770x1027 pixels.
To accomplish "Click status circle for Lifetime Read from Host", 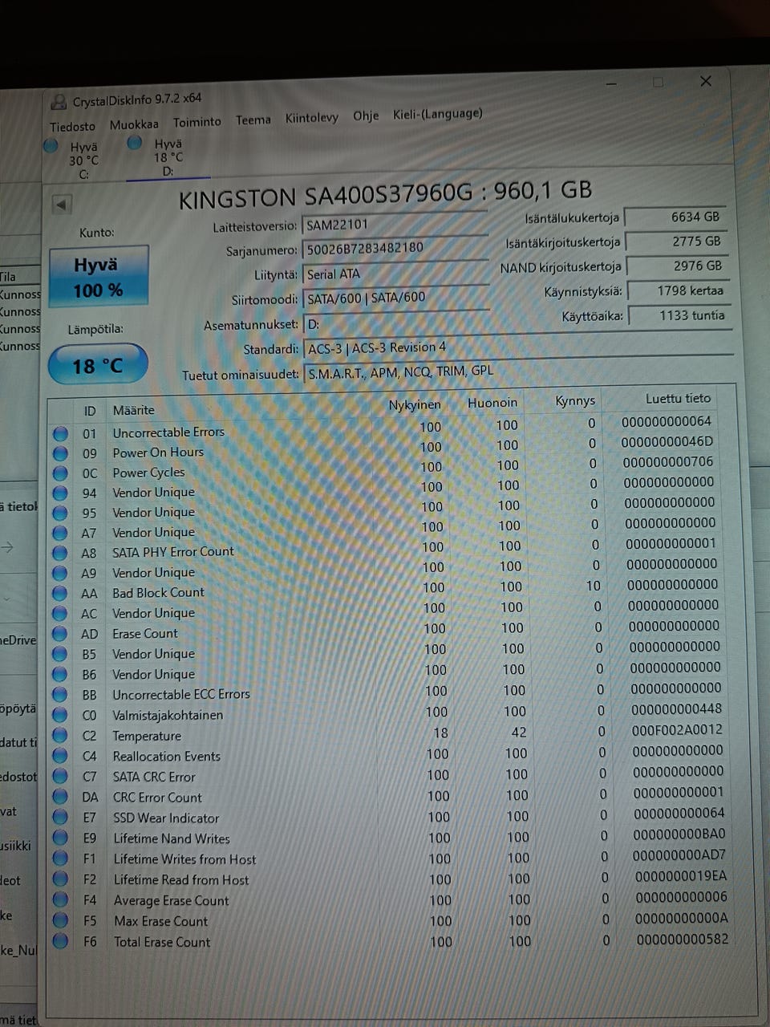I will 60,879.
